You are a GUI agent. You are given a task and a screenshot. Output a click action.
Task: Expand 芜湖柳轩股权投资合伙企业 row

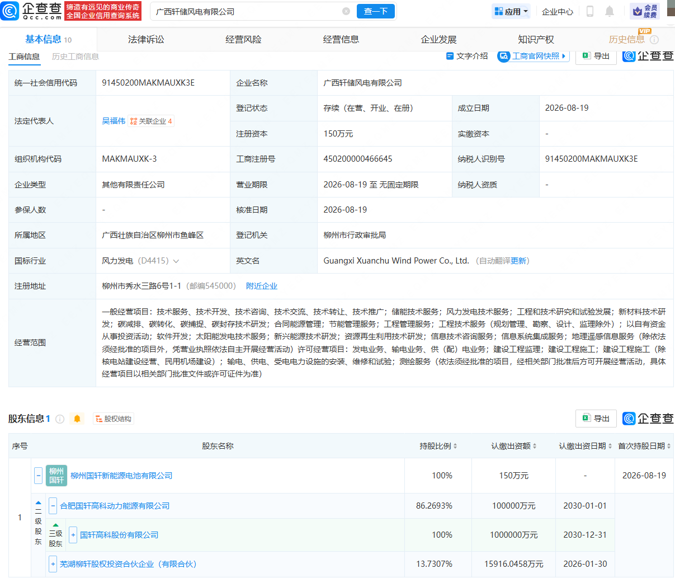click(53, 564)
